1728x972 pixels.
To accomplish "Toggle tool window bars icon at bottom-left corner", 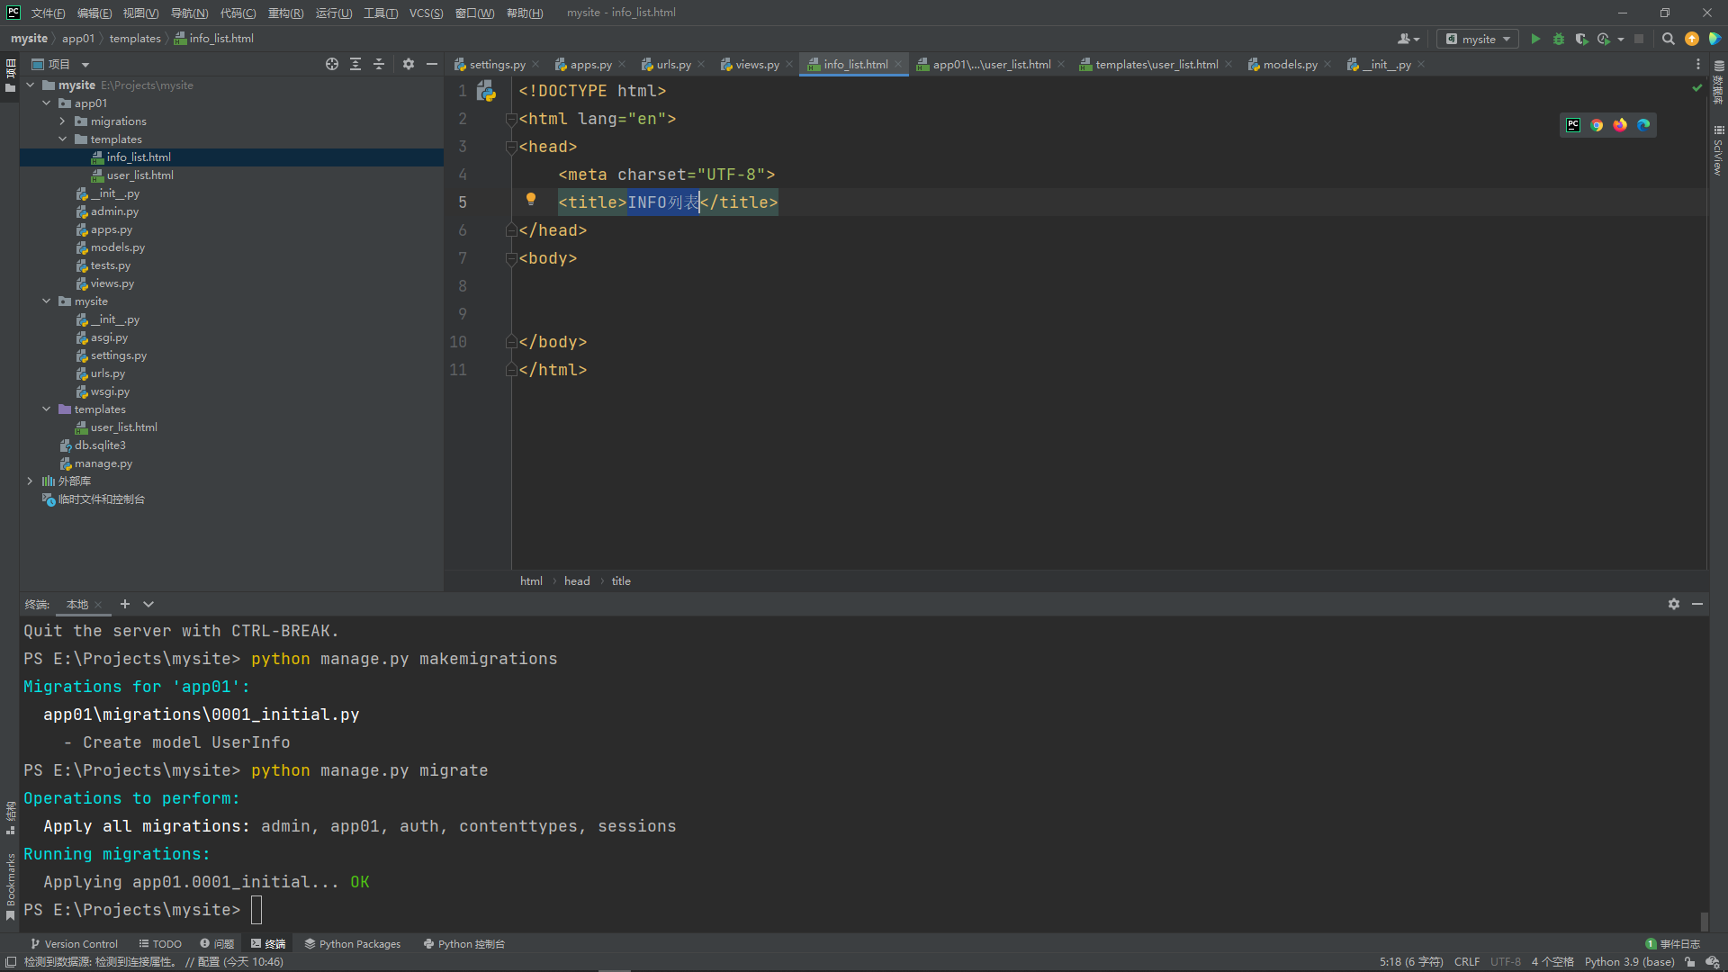I will [x=11, y=962].
